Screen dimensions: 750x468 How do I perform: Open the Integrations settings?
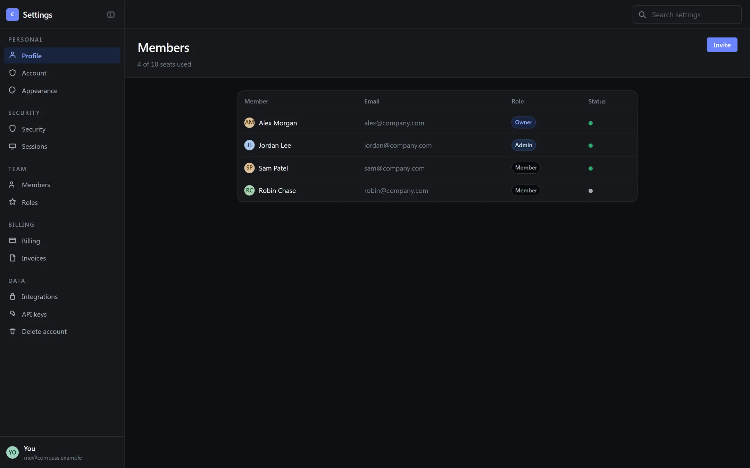(62, 296)
